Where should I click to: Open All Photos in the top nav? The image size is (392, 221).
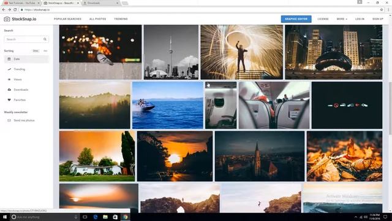coord(97,19)
